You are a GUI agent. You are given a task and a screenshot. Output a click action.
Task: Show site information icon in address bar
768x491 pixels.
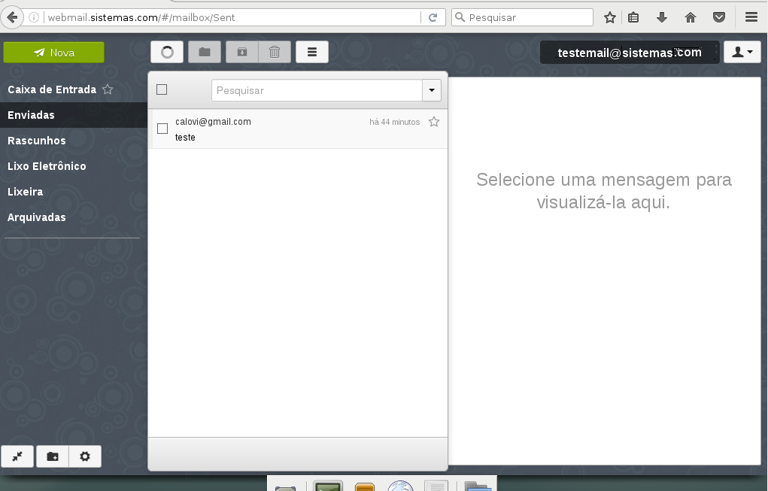click(34, 17)
